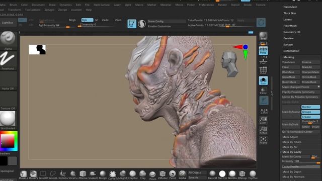Screen dimensions: 322x181
Task: Toggle Groups in Mask By Feature
Action: (310, 112)
